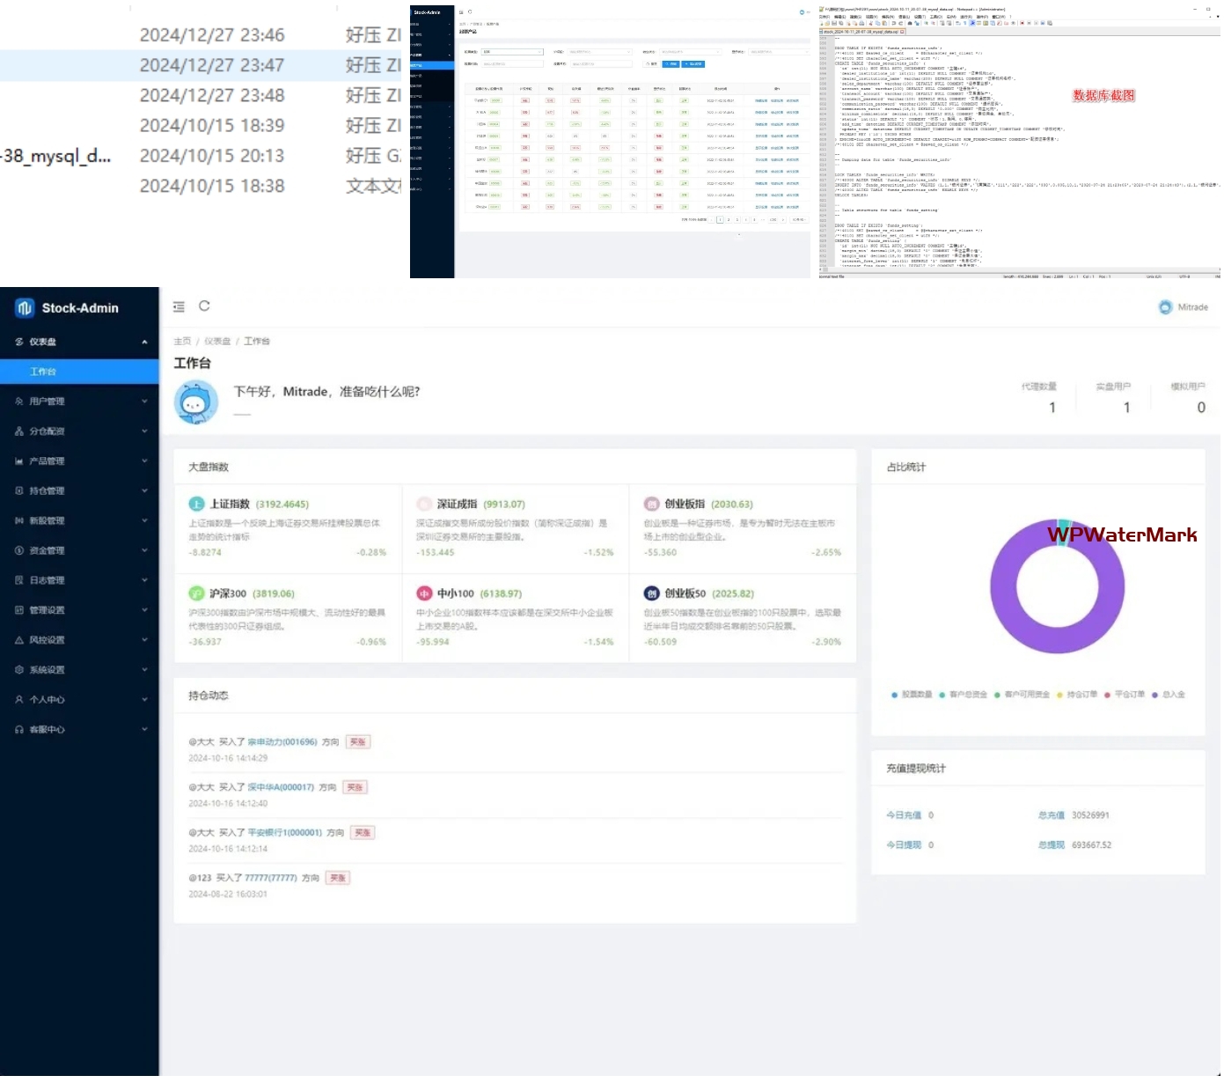The height and width of the screenshot is (1083, 1224).
Task: Open the Stock-Admin table page screenshot thumbnail
Action: (610, 141)
